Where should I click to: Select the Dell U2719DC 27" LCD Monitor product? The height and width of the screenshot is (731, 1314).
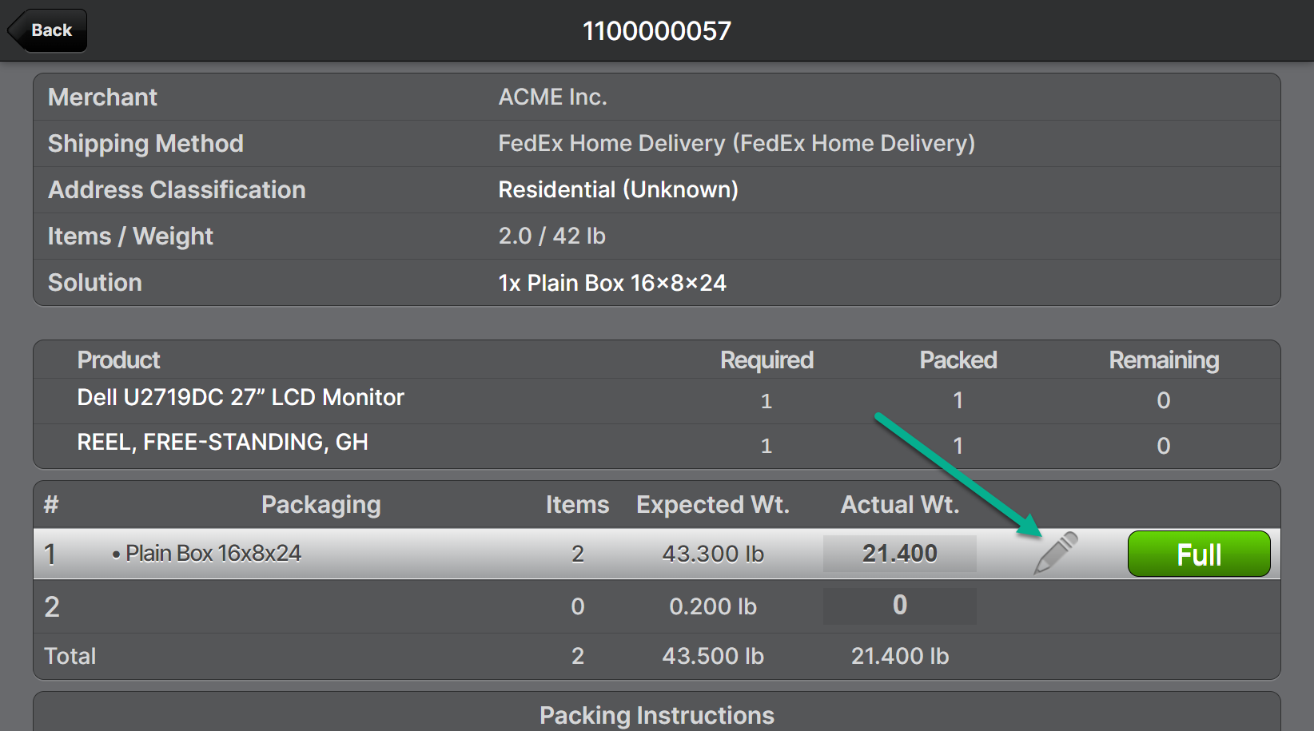coord(241,398)
